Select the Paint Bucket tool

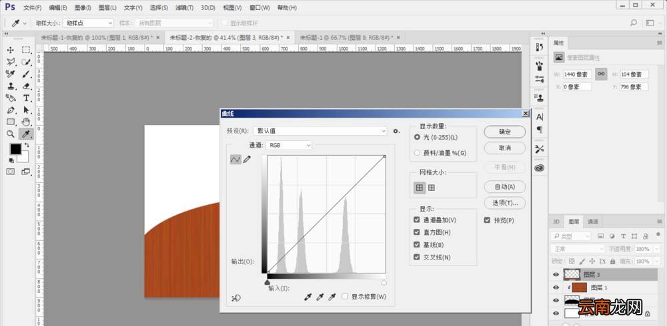(11, 98)
